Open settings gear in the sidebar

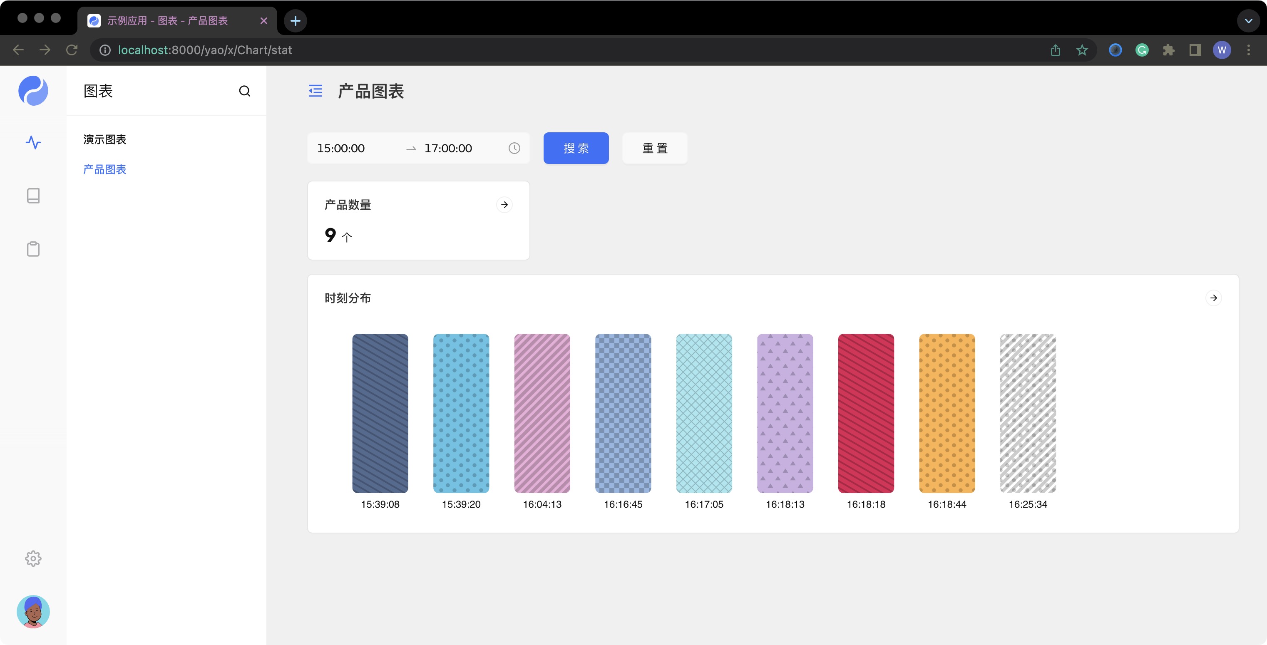(x=33, y=558)
